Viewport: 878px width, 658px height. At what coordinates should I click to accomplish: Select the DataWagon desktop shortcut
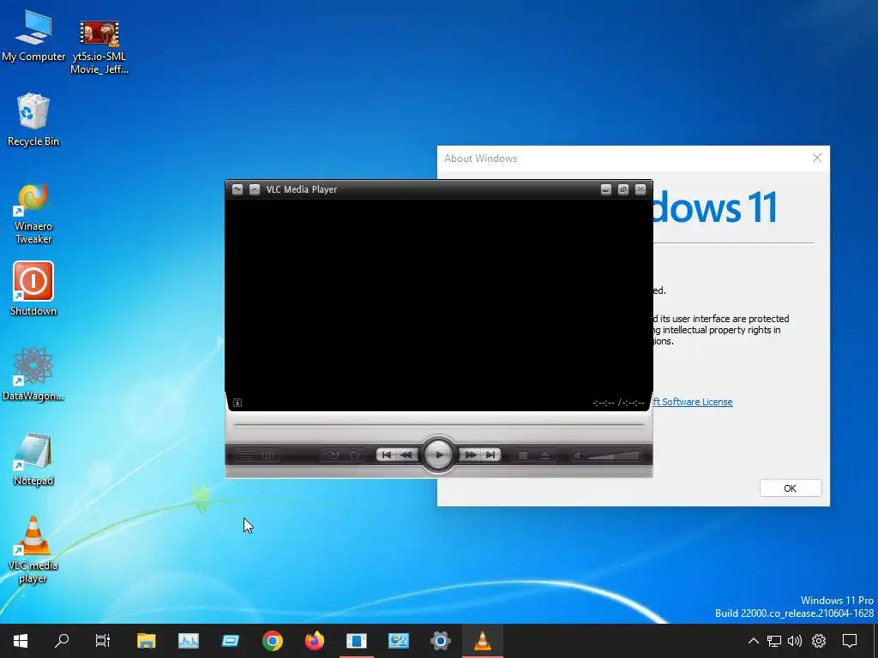pos(33,374)
